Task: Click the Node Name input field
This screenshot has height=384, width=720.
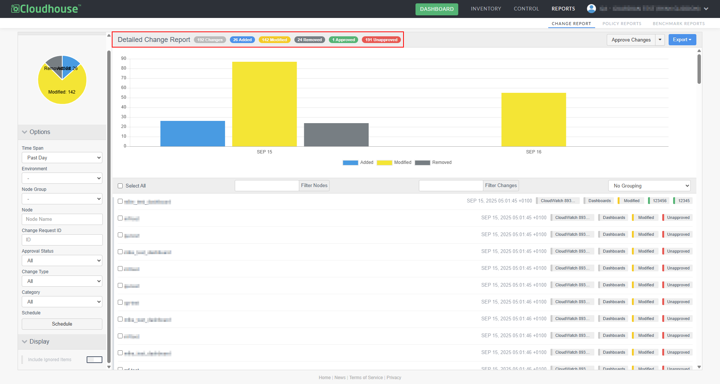Action: (62, 219)
